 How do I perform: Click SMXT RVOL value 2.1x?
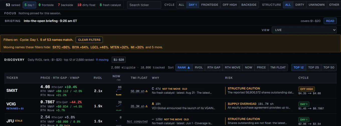[98, 91]
